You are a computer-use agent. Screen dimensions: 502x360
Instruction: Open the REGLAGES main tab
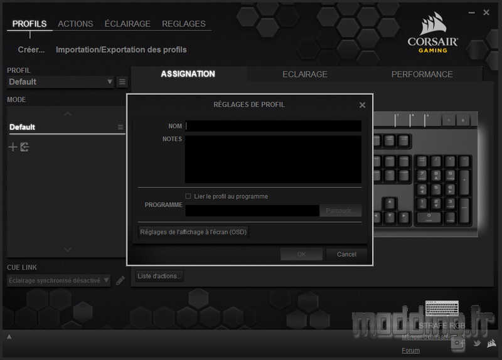[184, 24]
